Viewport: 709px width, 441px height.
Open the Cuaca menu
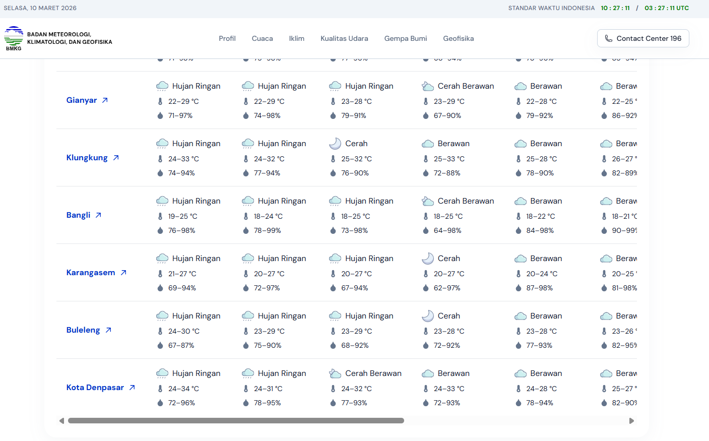click(262, 38)
